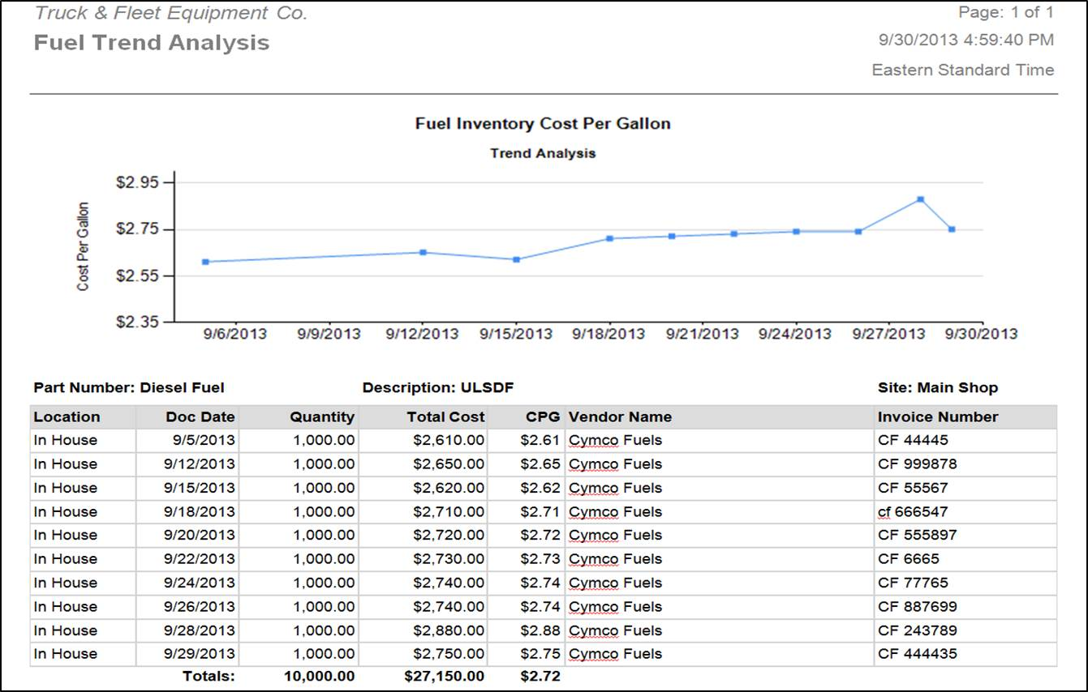1088x692 pixels.
Task: Click the Location column header
Action: (x=67, y=417)
